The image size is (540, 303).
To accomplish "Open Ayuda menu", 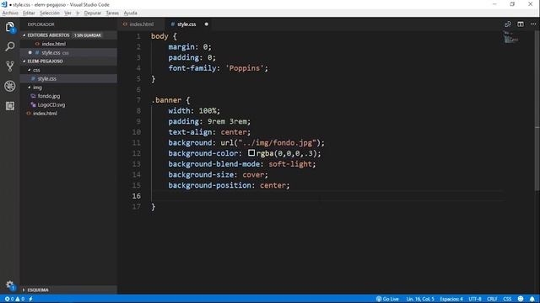I will point(131,13).
